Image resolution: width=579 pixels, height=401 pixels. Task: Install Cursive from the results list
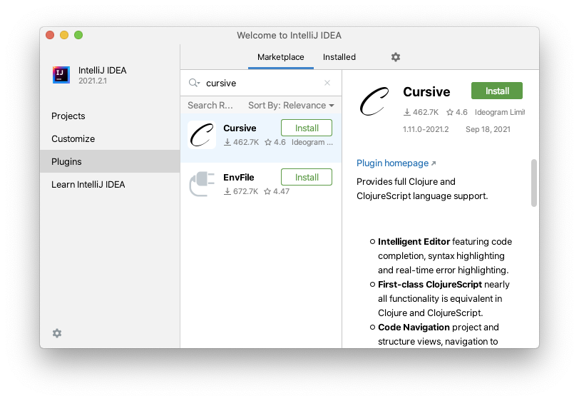coord(307,128)
